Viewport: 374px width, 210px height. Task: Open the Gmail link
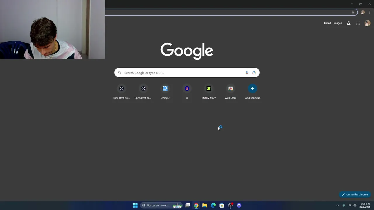[x=327, y=23]
